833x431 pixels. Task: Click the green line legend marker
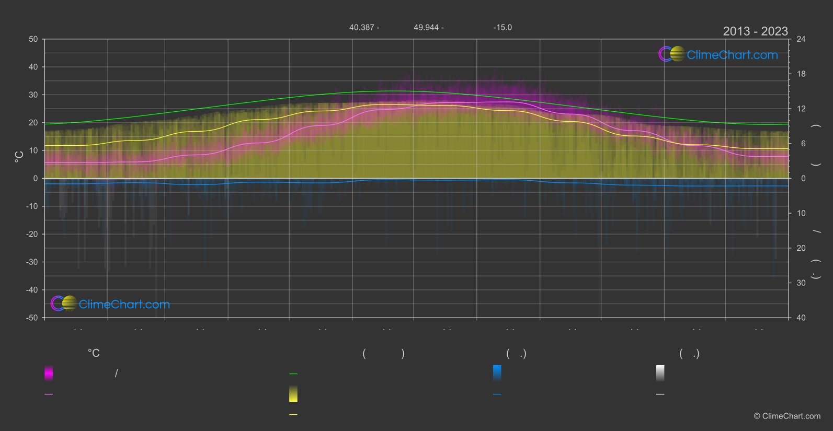(x=293, y=374)
